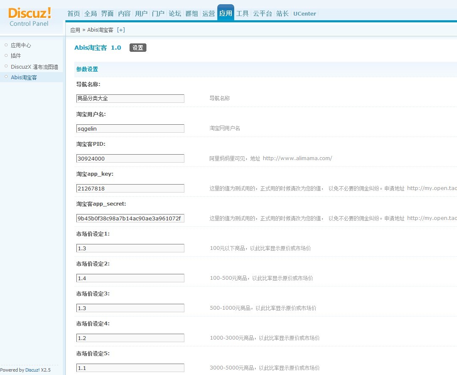Click the [+] add shortcut link

[x=121, y=30]
